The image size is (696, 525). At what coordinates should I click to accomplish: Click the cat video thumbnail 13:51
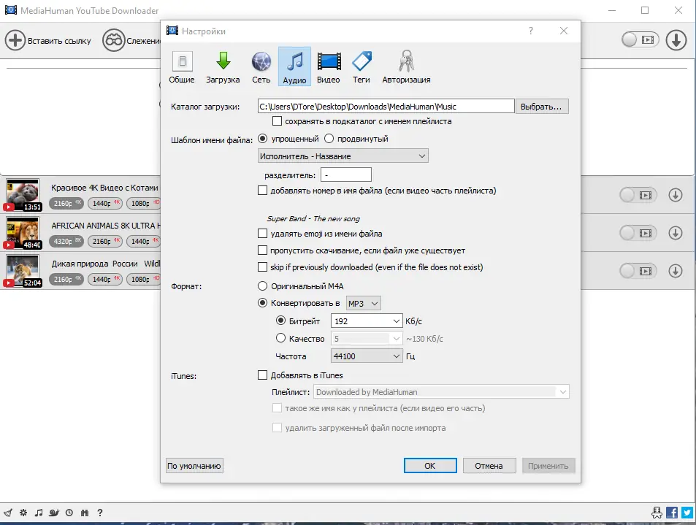(x=23, y=195)
